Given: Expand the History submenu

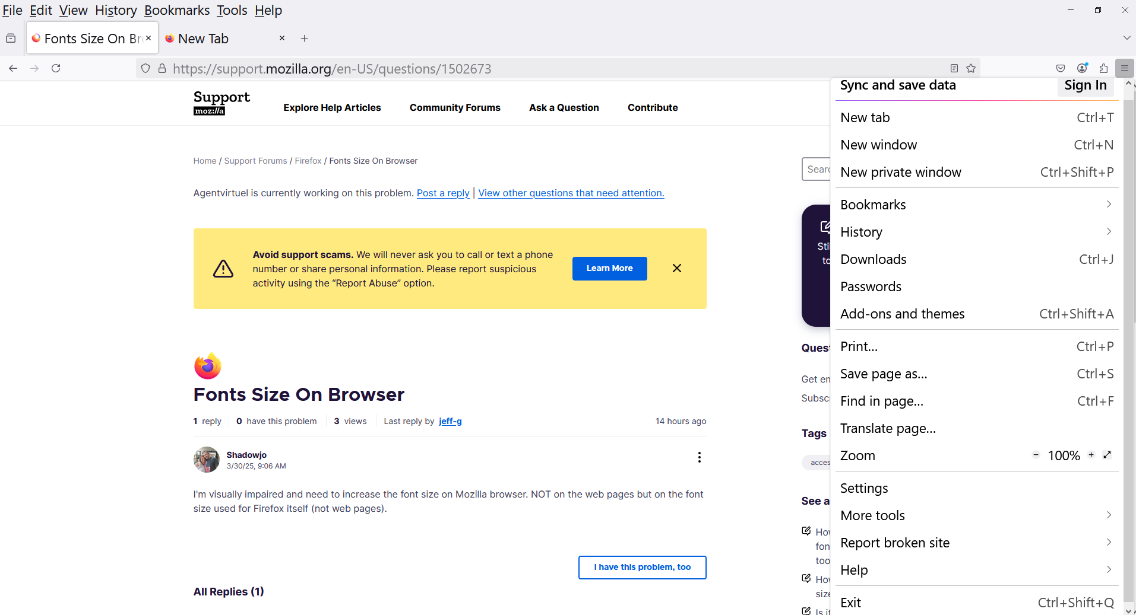Looking at the screenshot, I should (x=976, y=232).
